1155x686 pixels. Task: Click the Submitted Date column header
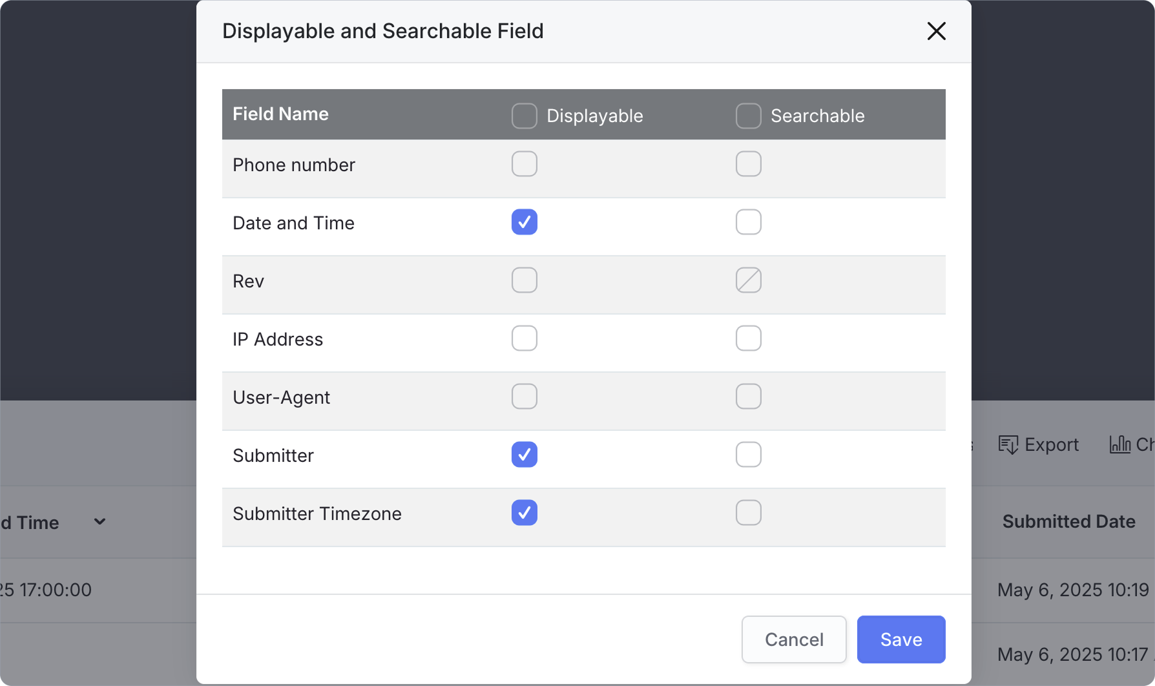(1068, 522)
